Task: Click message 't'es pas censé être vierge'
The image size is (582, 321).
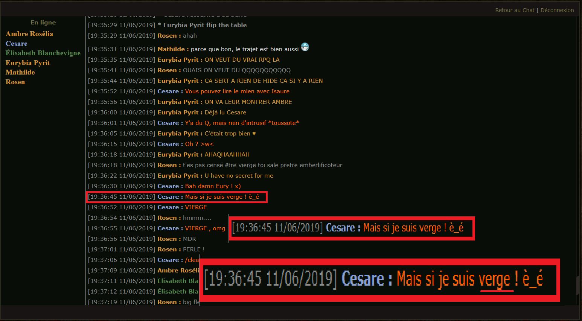Action: tap(262, 165)
